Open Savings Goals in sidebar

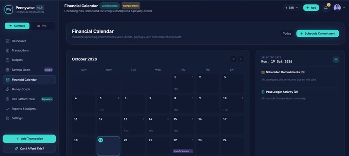tap(29, 70)
